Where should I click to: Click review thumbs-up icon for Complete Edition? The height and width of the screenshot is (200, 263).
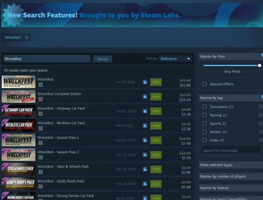click(x=145, y=97)
